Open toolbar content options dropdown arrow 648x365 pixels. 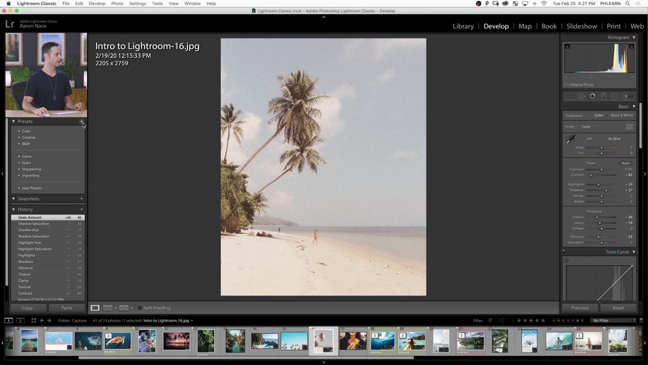554,308
